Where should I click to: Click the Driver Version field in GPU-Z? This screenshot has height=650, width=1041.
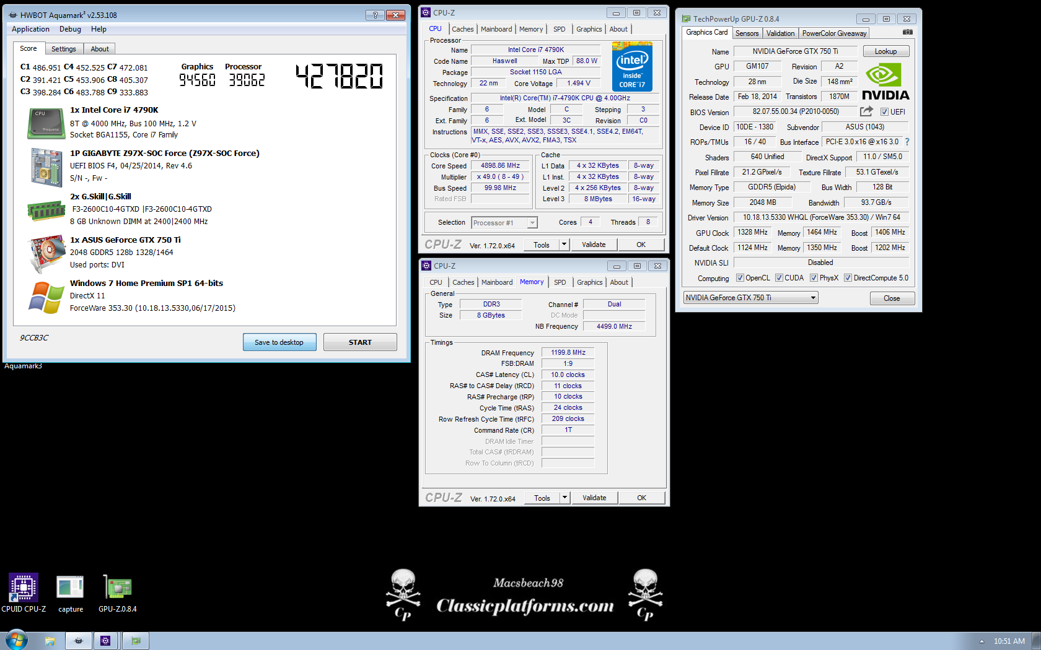(x=821, y=217)
